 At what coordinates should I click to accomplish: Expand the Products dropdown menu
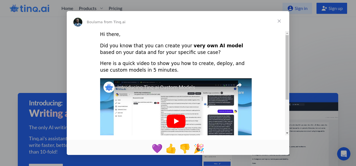(x=88, y=8)
